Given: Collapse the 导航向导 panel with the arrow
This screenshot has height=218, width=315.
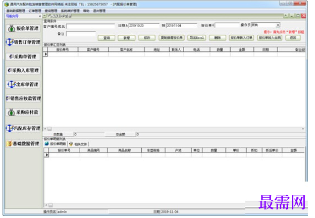Looking at the screenshot, I should [x=40, y=16].
